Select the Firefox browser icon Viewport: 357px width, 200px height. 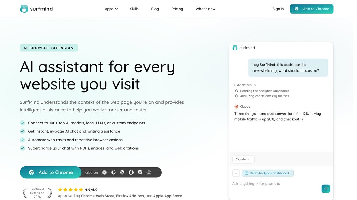click(x=113, y=172)
